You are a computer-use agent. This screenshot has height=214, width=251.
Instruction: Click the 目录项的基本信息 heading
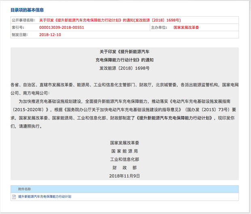28,10
